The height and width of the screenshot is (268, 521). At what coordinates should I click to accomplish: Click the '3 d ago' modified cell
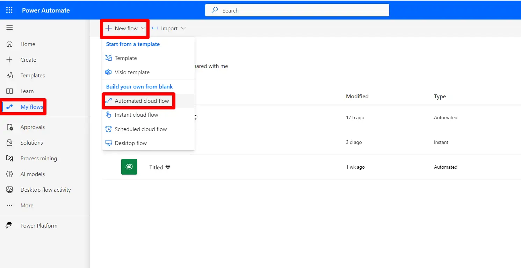pos(354,142)
